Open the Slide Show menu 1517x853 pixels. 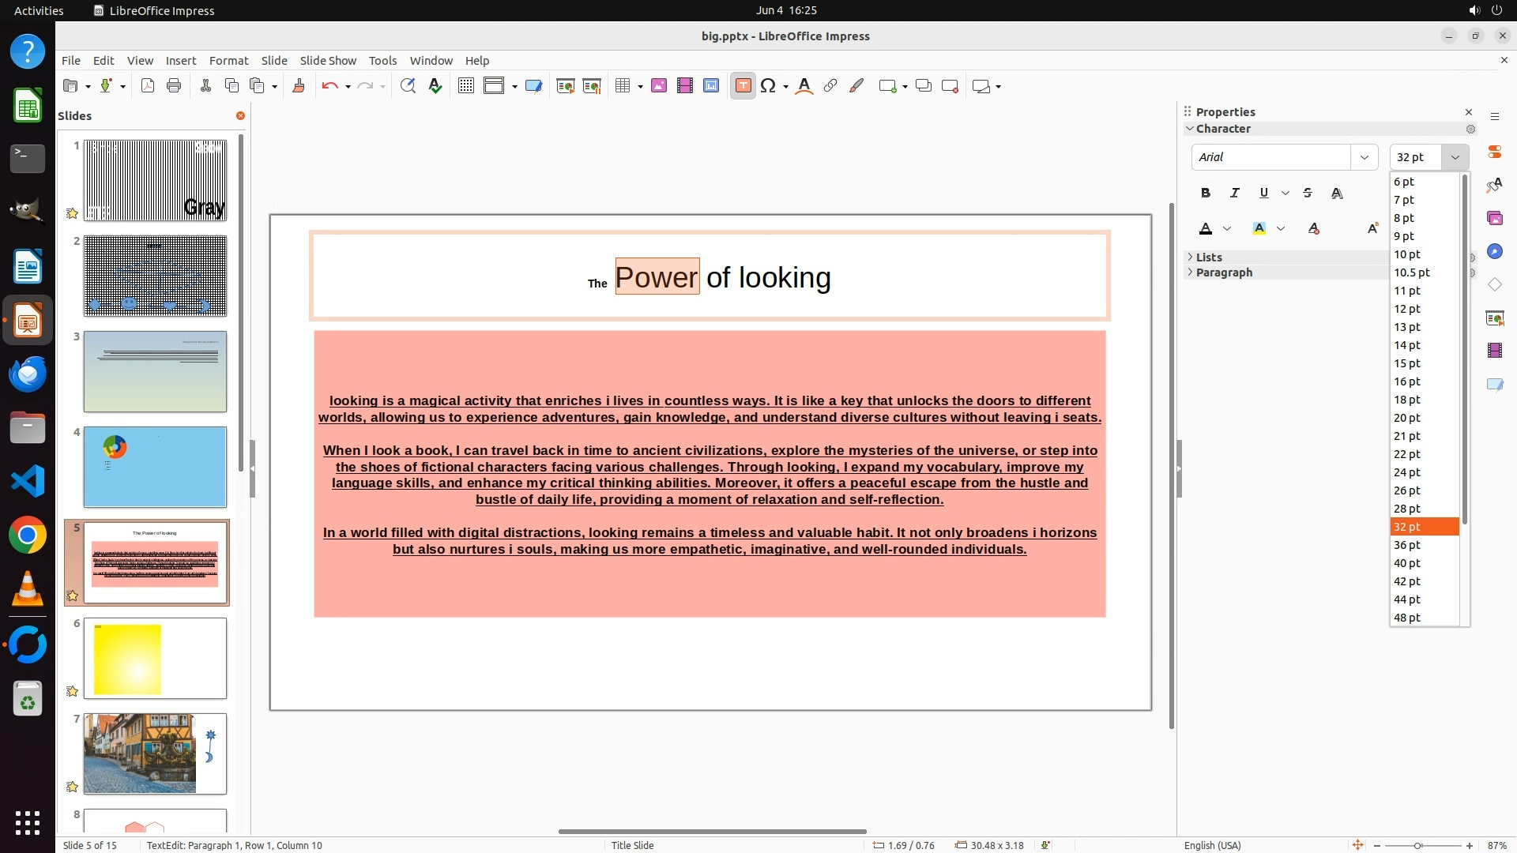[328, 61]
